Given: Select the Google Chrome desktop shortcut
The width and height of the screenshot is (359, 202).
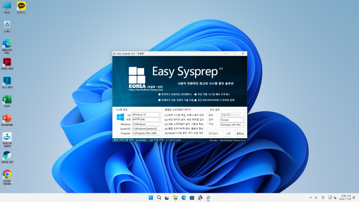Looking at the screenshot, I should (x=7, y=177).
